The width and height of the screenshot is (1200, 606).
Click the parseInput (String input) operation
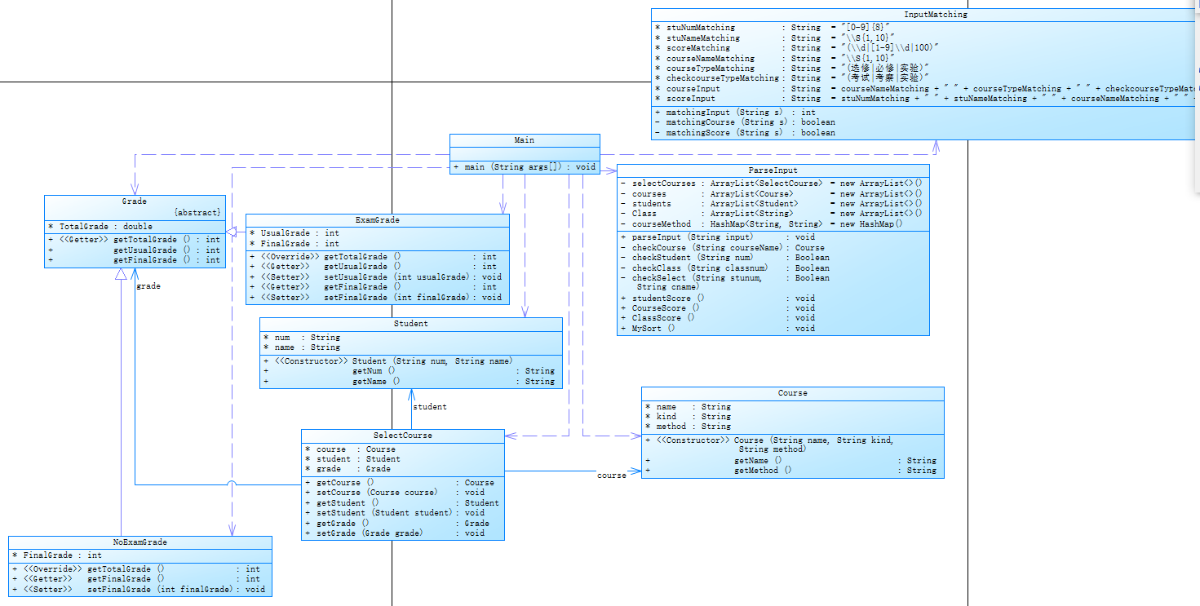[x=718, y=237]
